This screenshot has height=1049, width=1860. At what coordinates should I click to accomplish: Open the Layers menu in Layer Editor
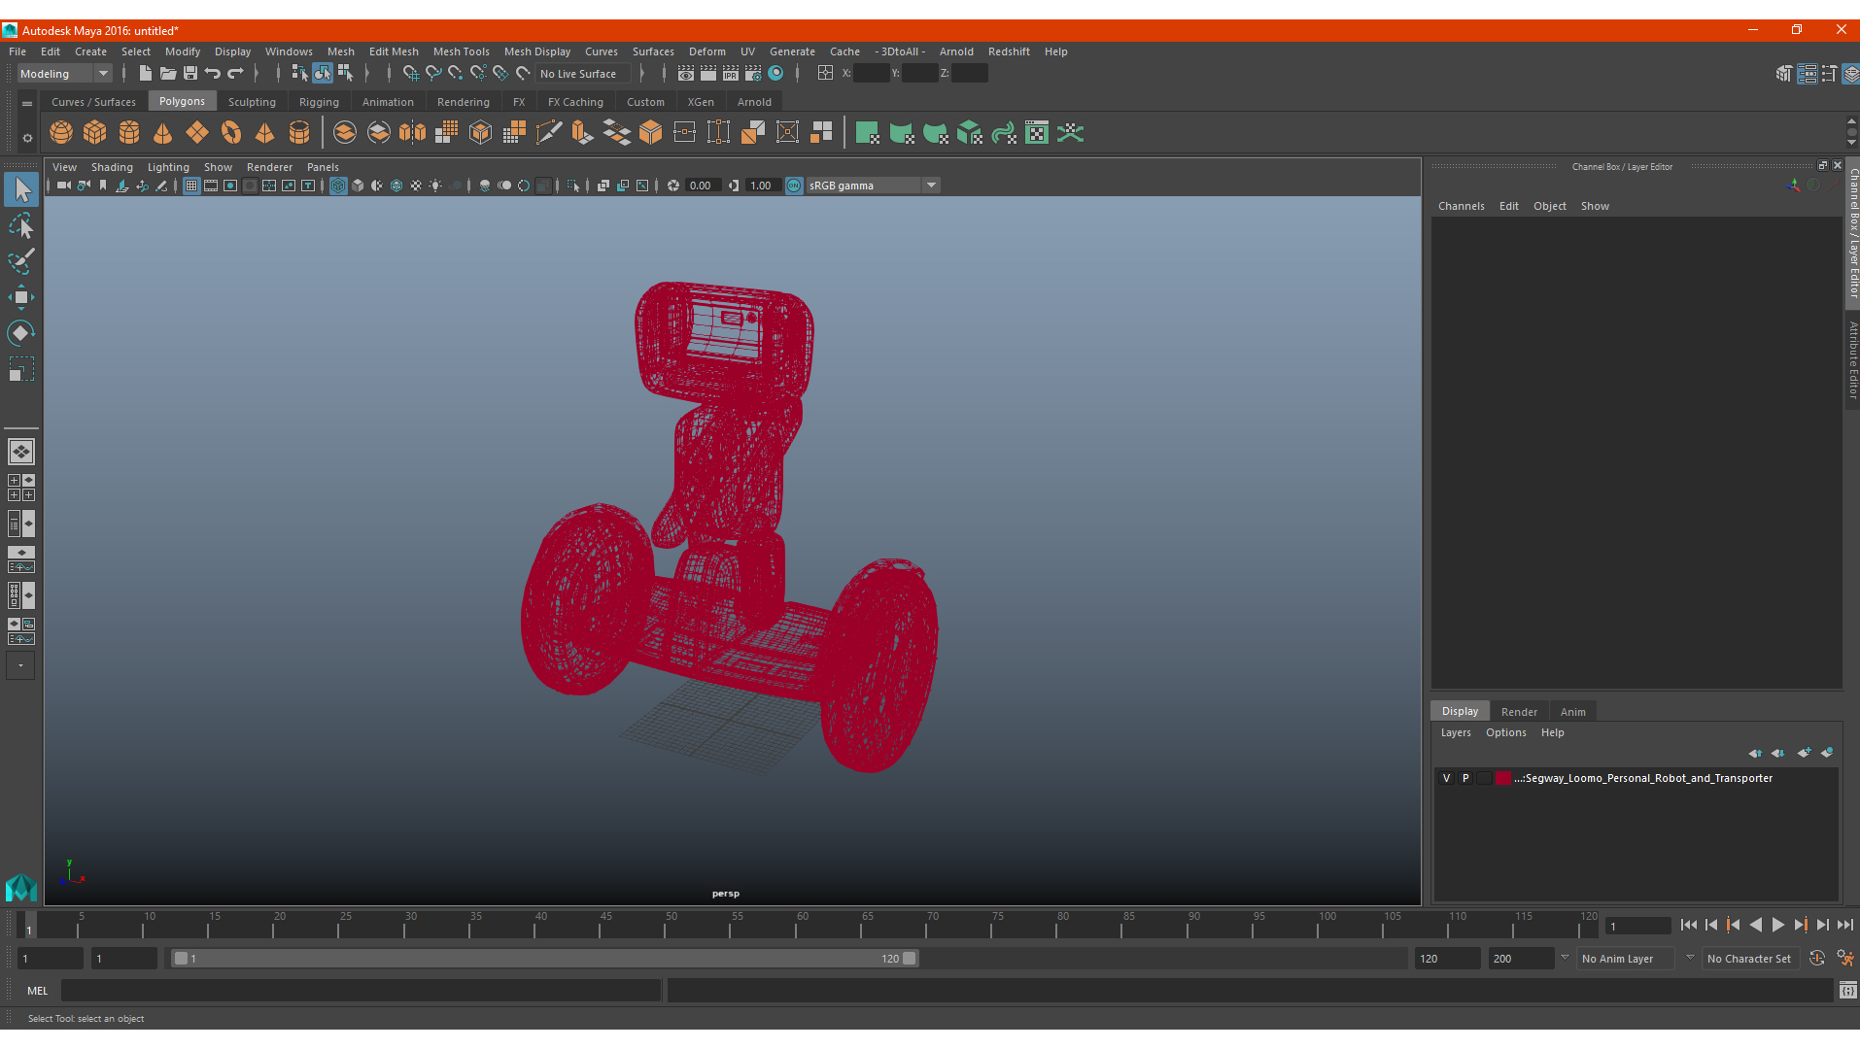[x=1455, y=732]
